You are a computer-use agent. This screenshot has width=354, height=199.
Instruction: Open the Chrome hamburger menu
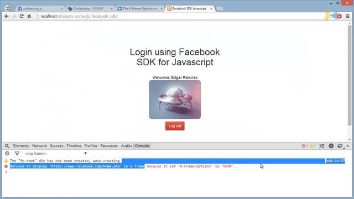(x=348, y=16)
